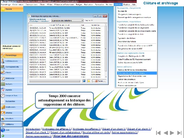Open the Temps et frais sidebar section
Viewport: 184px width, 138px height.
pos(11,96)
